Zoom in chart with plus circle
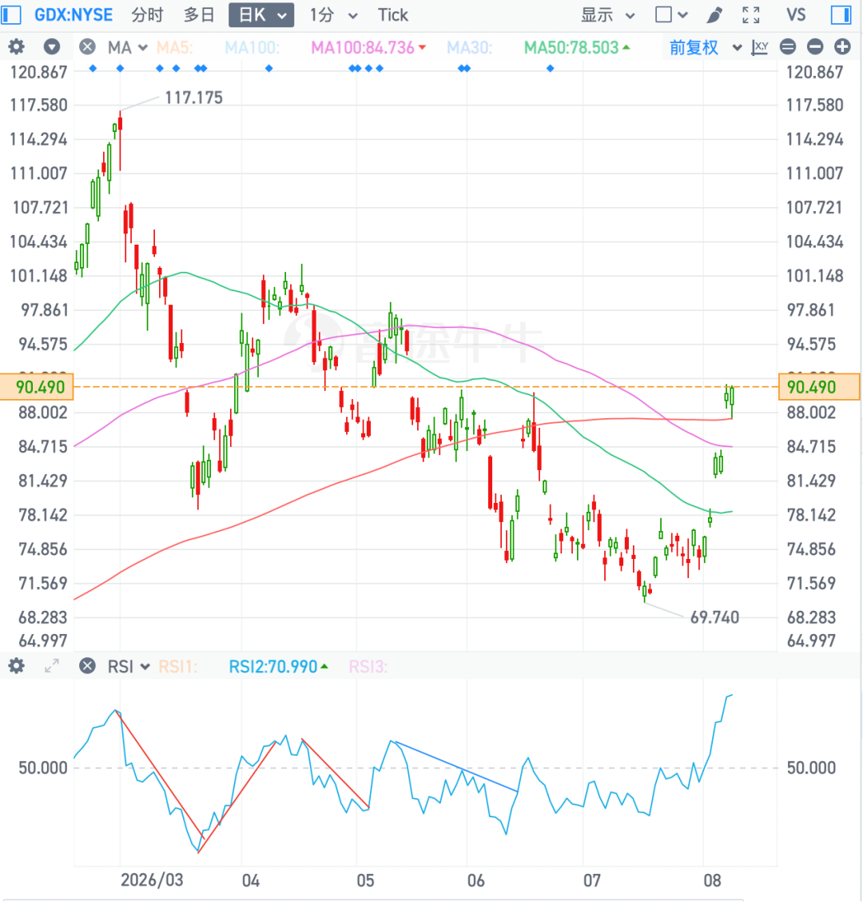The height and width of the screenshot is (902, 863). pyautogui.click(x=842, y=46)
